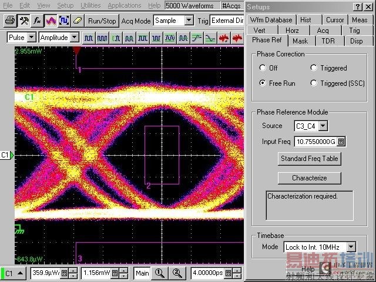Viewport: 376px width, 282px height.
Task: Open the Acq Mode Sample dropdown
Action: tap(189, 21)
